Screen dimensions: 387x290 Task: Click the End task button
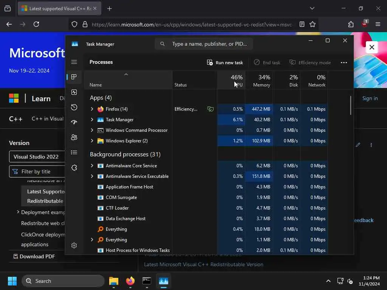pos(267,63)
